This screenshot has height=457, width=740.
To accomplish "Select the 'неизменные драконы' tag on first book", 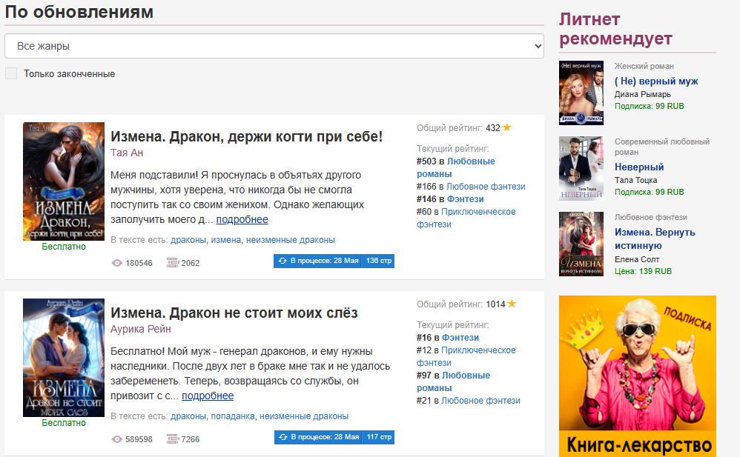I will (x=290, y=240).
